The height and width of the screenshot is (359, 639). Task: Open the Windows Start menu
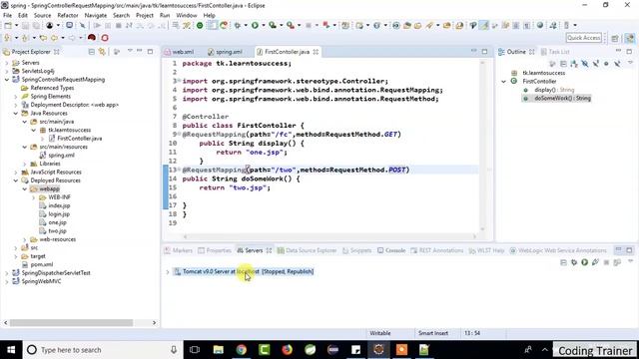[11, 350]
